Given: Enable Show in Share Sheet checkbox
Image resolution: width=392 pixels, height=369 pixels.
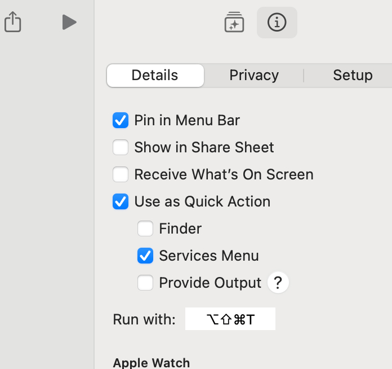Looking at the screenshot, I should click(x=121, y=147).
